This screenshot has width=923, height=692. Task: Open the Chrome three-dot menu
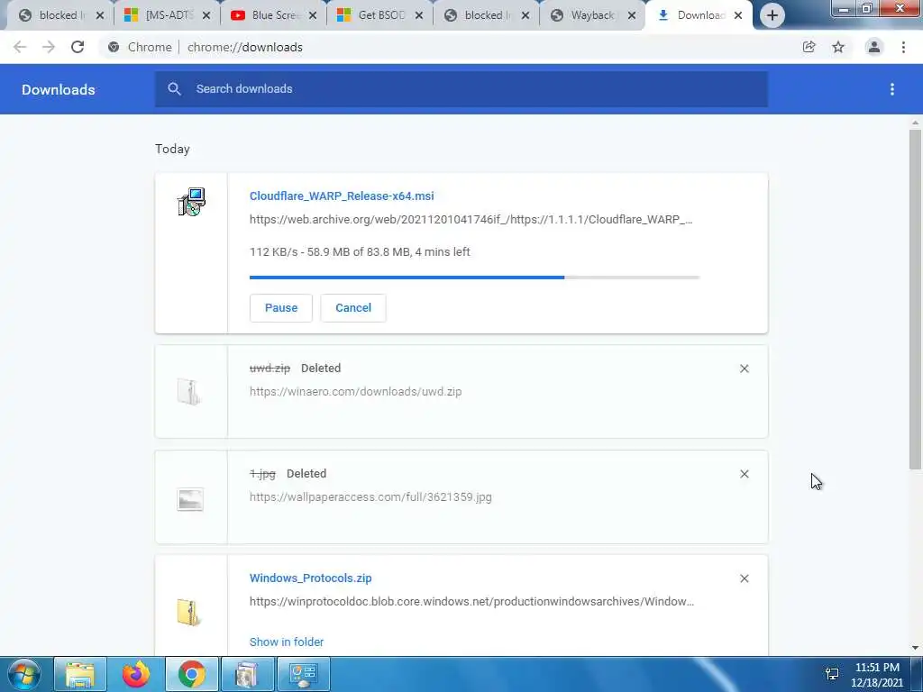(x=903, y=47)
